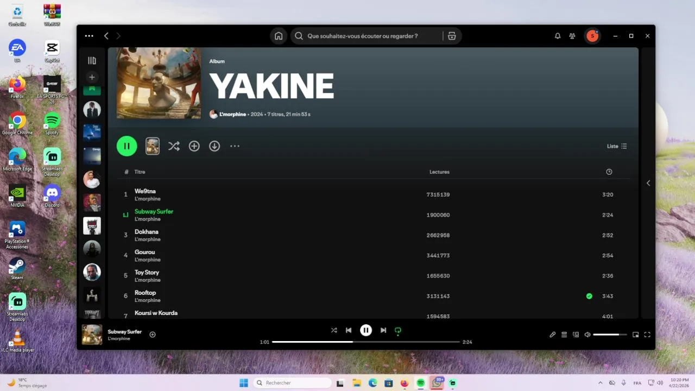
Task: Open the notifications bell
Action: tap(557, 36)
